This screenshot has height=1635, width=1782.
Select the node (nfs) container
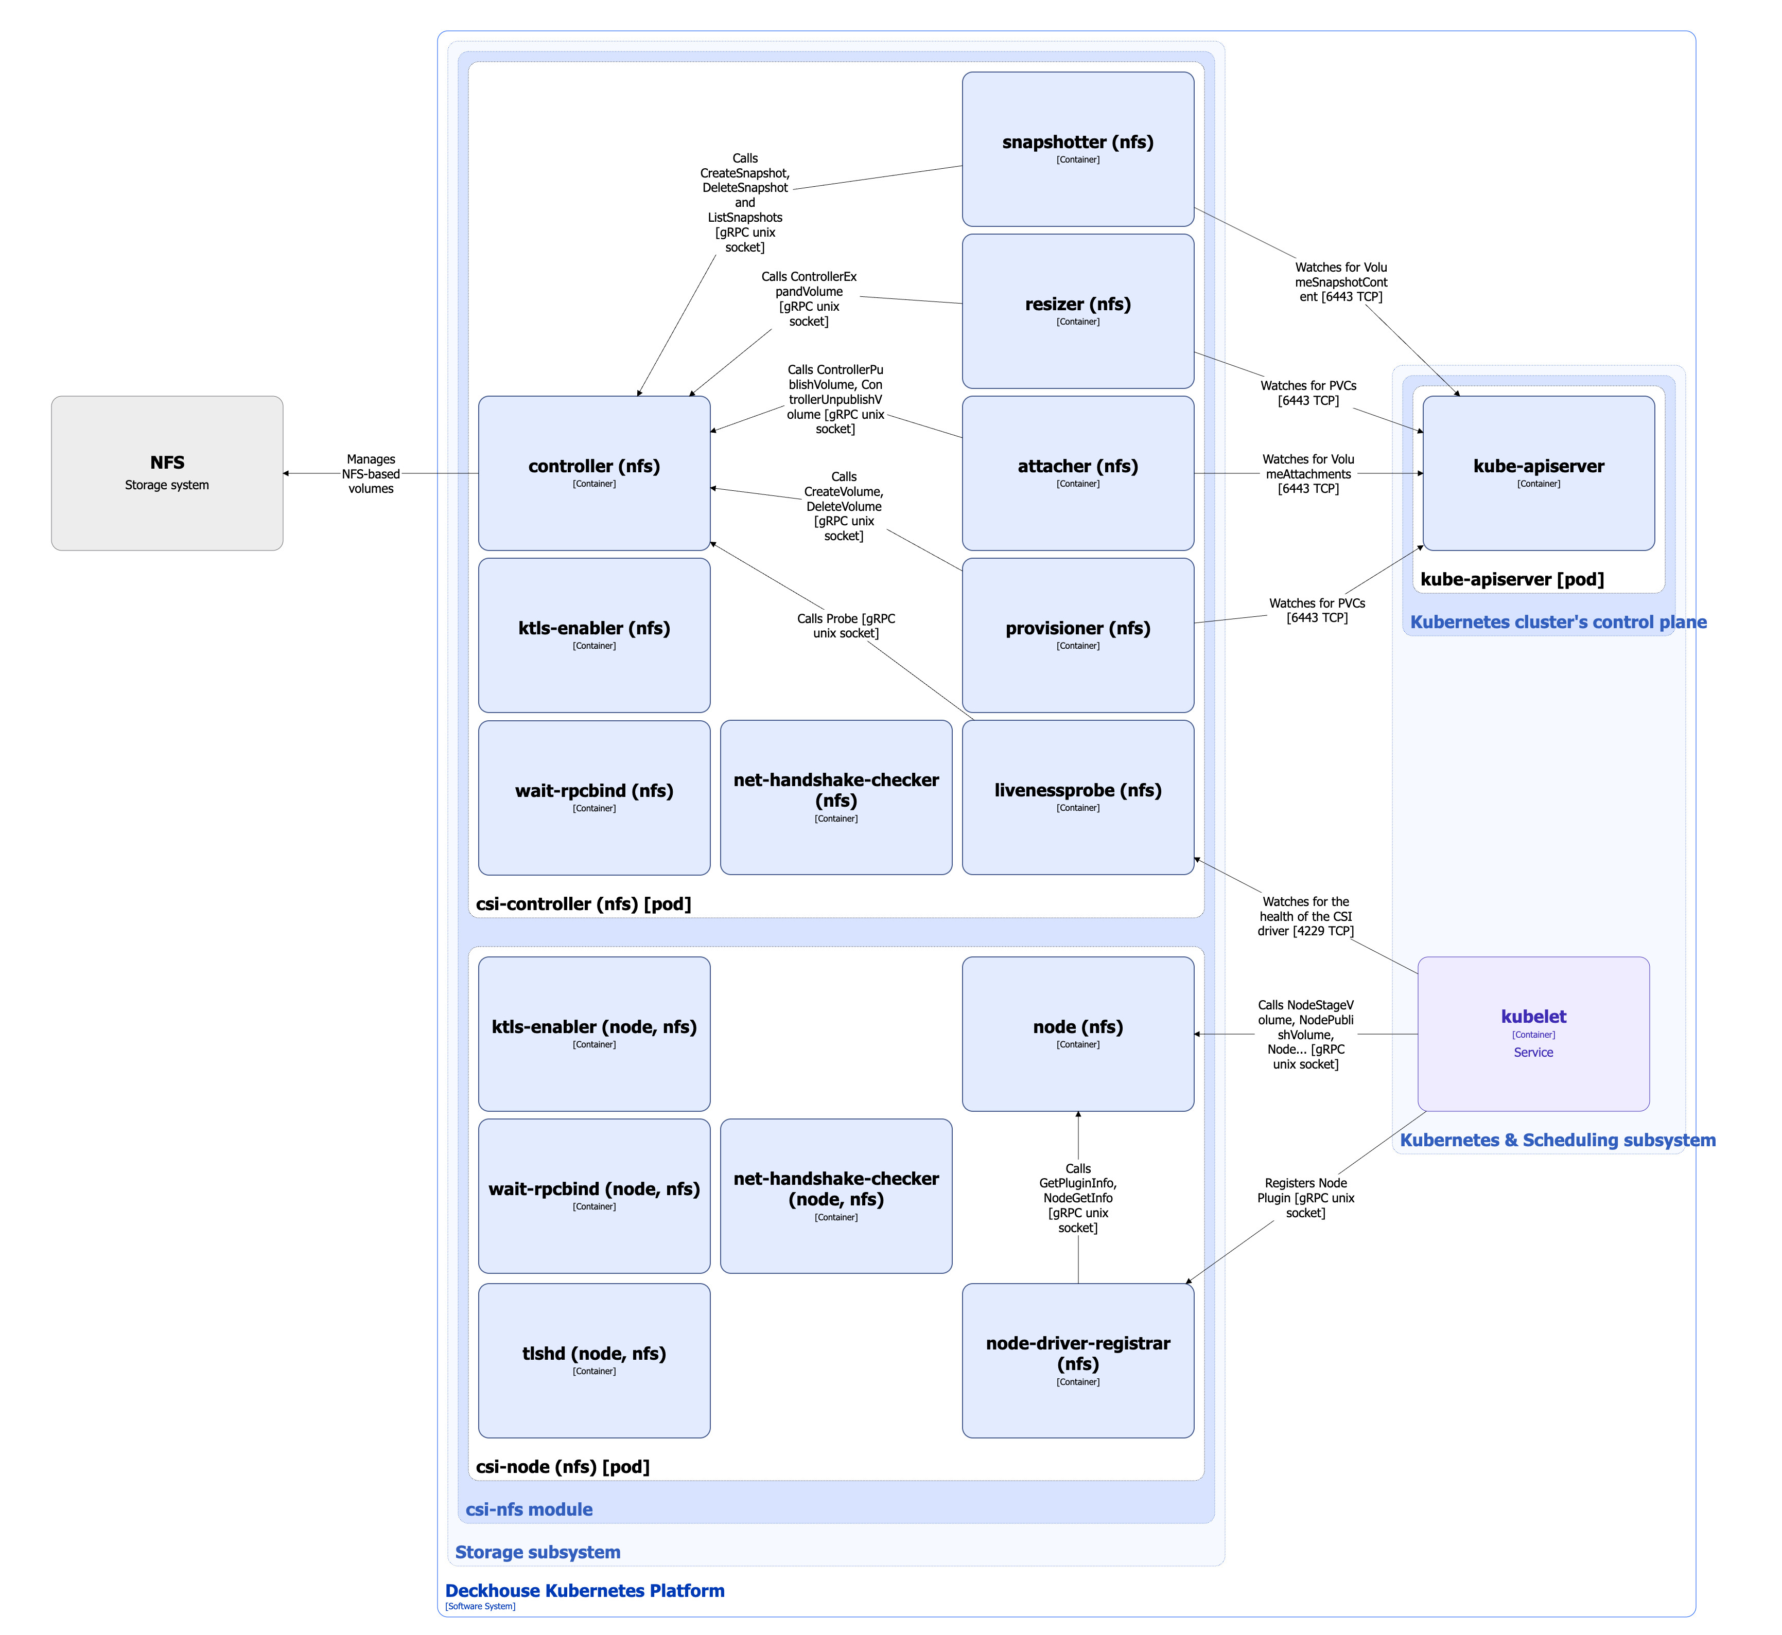[x=1077, y=1034]
